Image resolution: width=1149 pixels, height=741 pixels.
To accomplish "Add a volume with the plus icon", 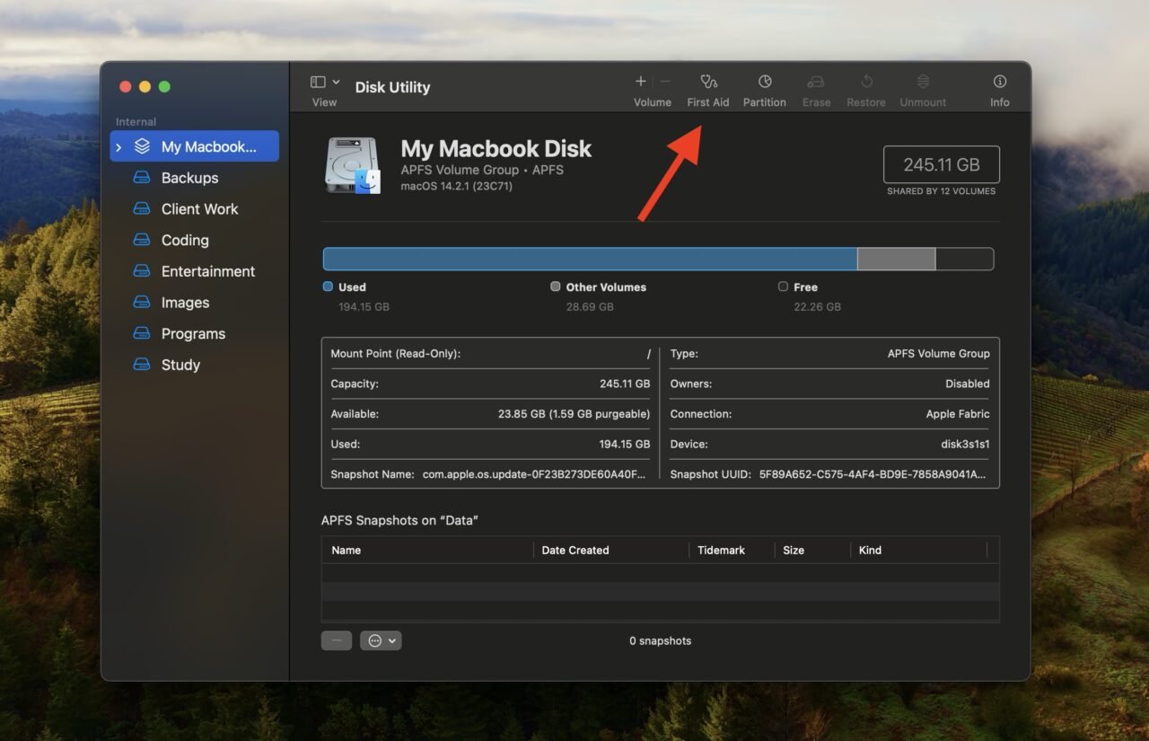I will (x=640, y=82).
